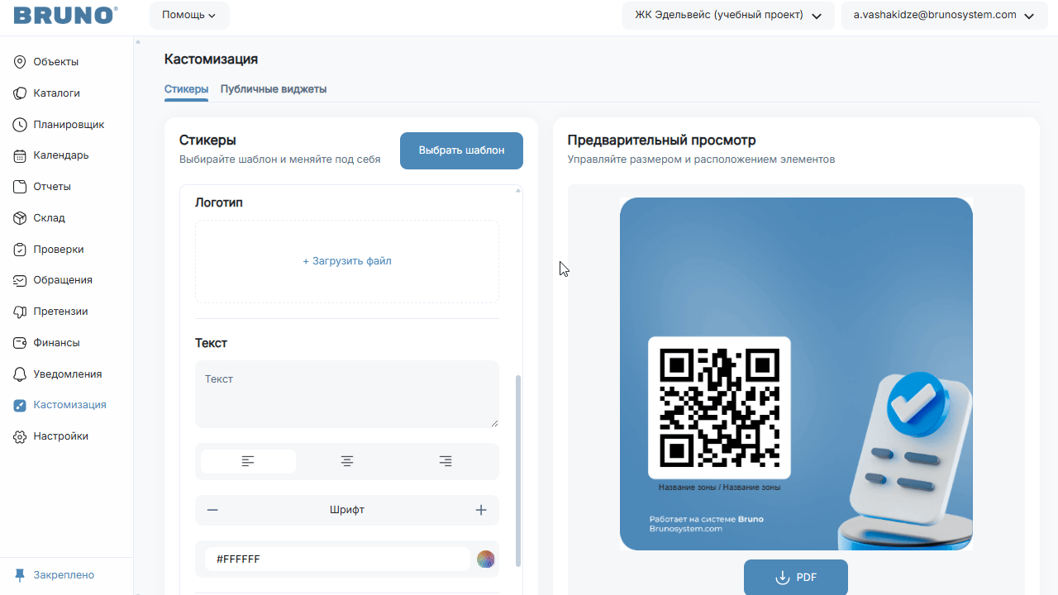This screenshot has height=595, width=1058.
Task: Open the Проверки section
Action: pyautogui.click(x=59, y=250)
